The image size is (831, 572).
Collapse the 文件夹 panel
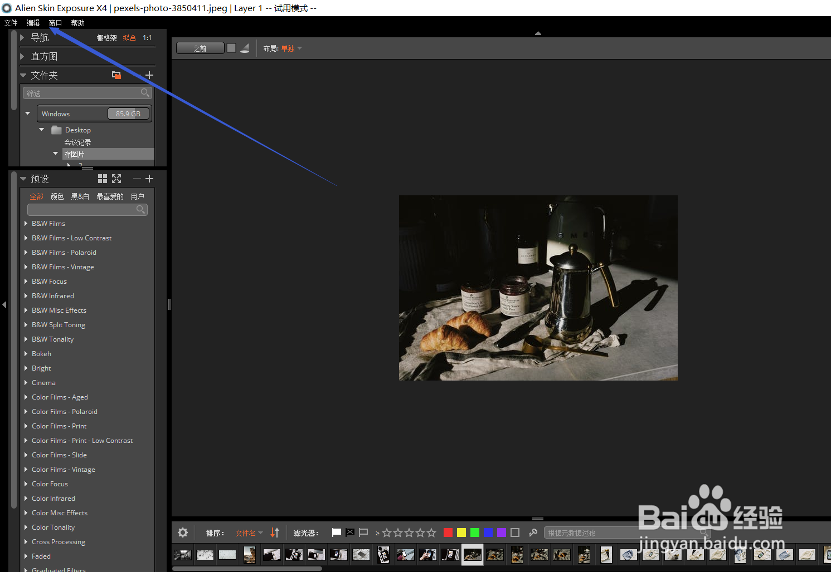click(23, 75)
